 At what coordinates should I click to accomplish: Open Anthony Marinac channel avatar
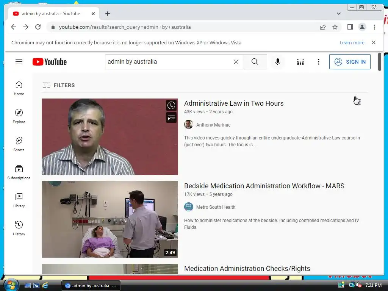189,124
